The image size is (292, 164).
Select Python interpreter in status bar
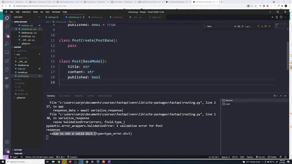(x=39, y=157)
